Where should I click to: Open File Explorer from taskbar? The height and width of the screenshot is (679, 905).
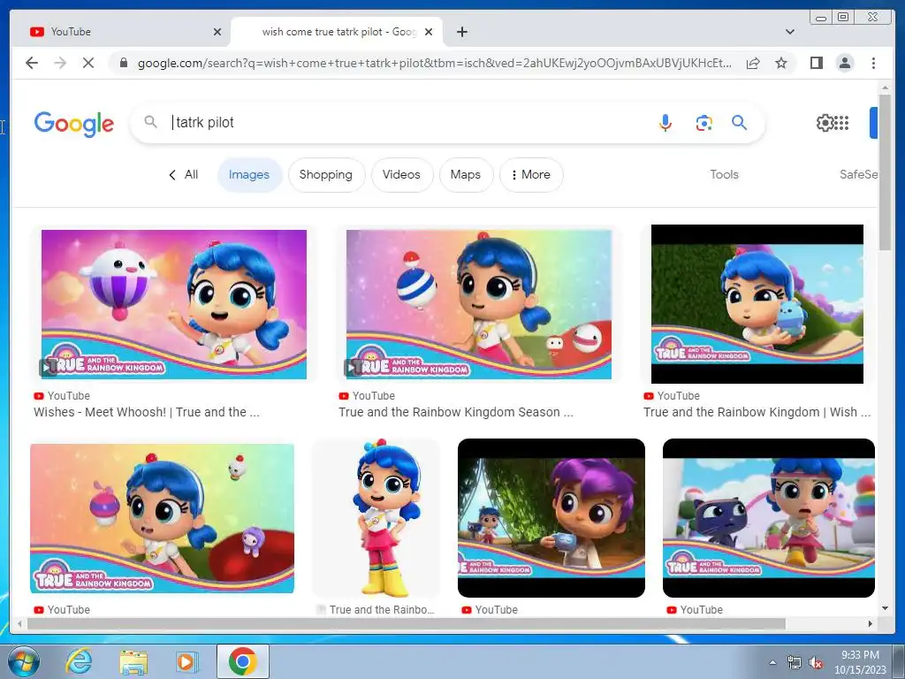pos(133,661)
